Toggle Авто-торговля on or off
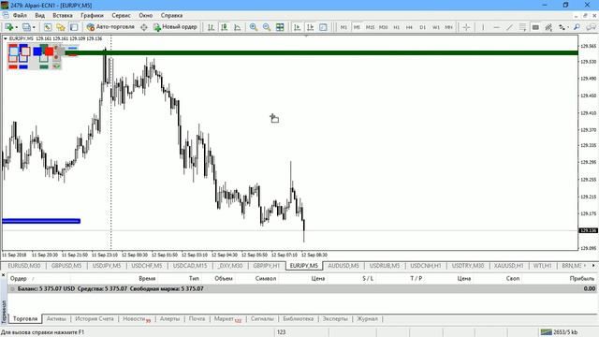This screenshot has height=337, width=599. pyautogui.click(x=110, y=27)
